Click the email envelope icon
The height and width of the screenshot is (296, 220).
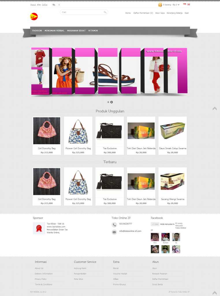[114, 232]
